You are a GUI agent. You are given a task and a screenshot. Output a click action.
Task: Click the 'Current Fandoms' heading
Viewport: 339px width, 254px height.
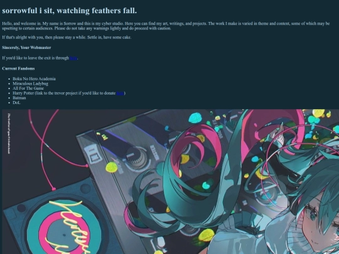18,68
